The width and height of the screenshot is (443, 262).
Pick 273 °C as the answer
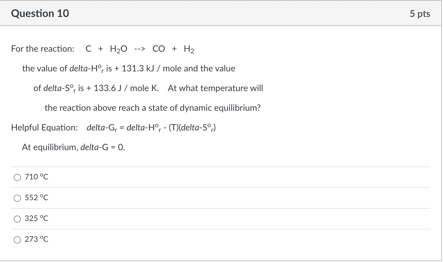17,240
